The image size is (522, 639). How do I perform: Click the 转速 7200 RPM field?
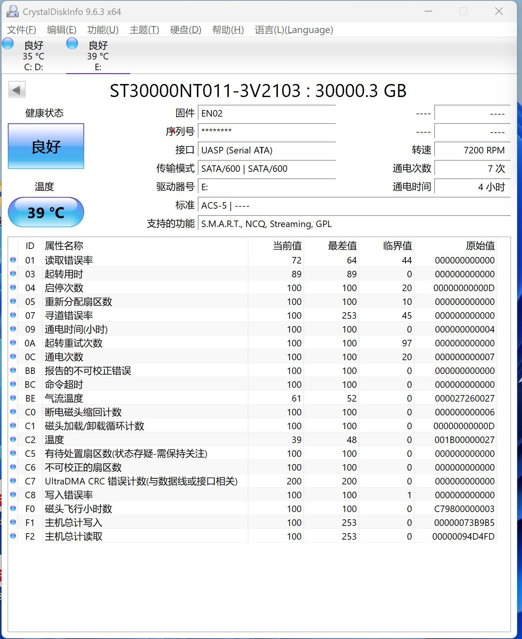tap(472, 150)
